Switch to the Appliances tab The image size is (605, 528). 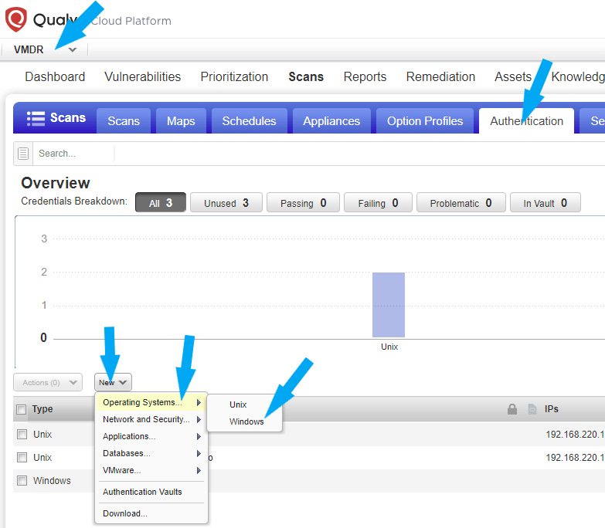tap(331, 121)
